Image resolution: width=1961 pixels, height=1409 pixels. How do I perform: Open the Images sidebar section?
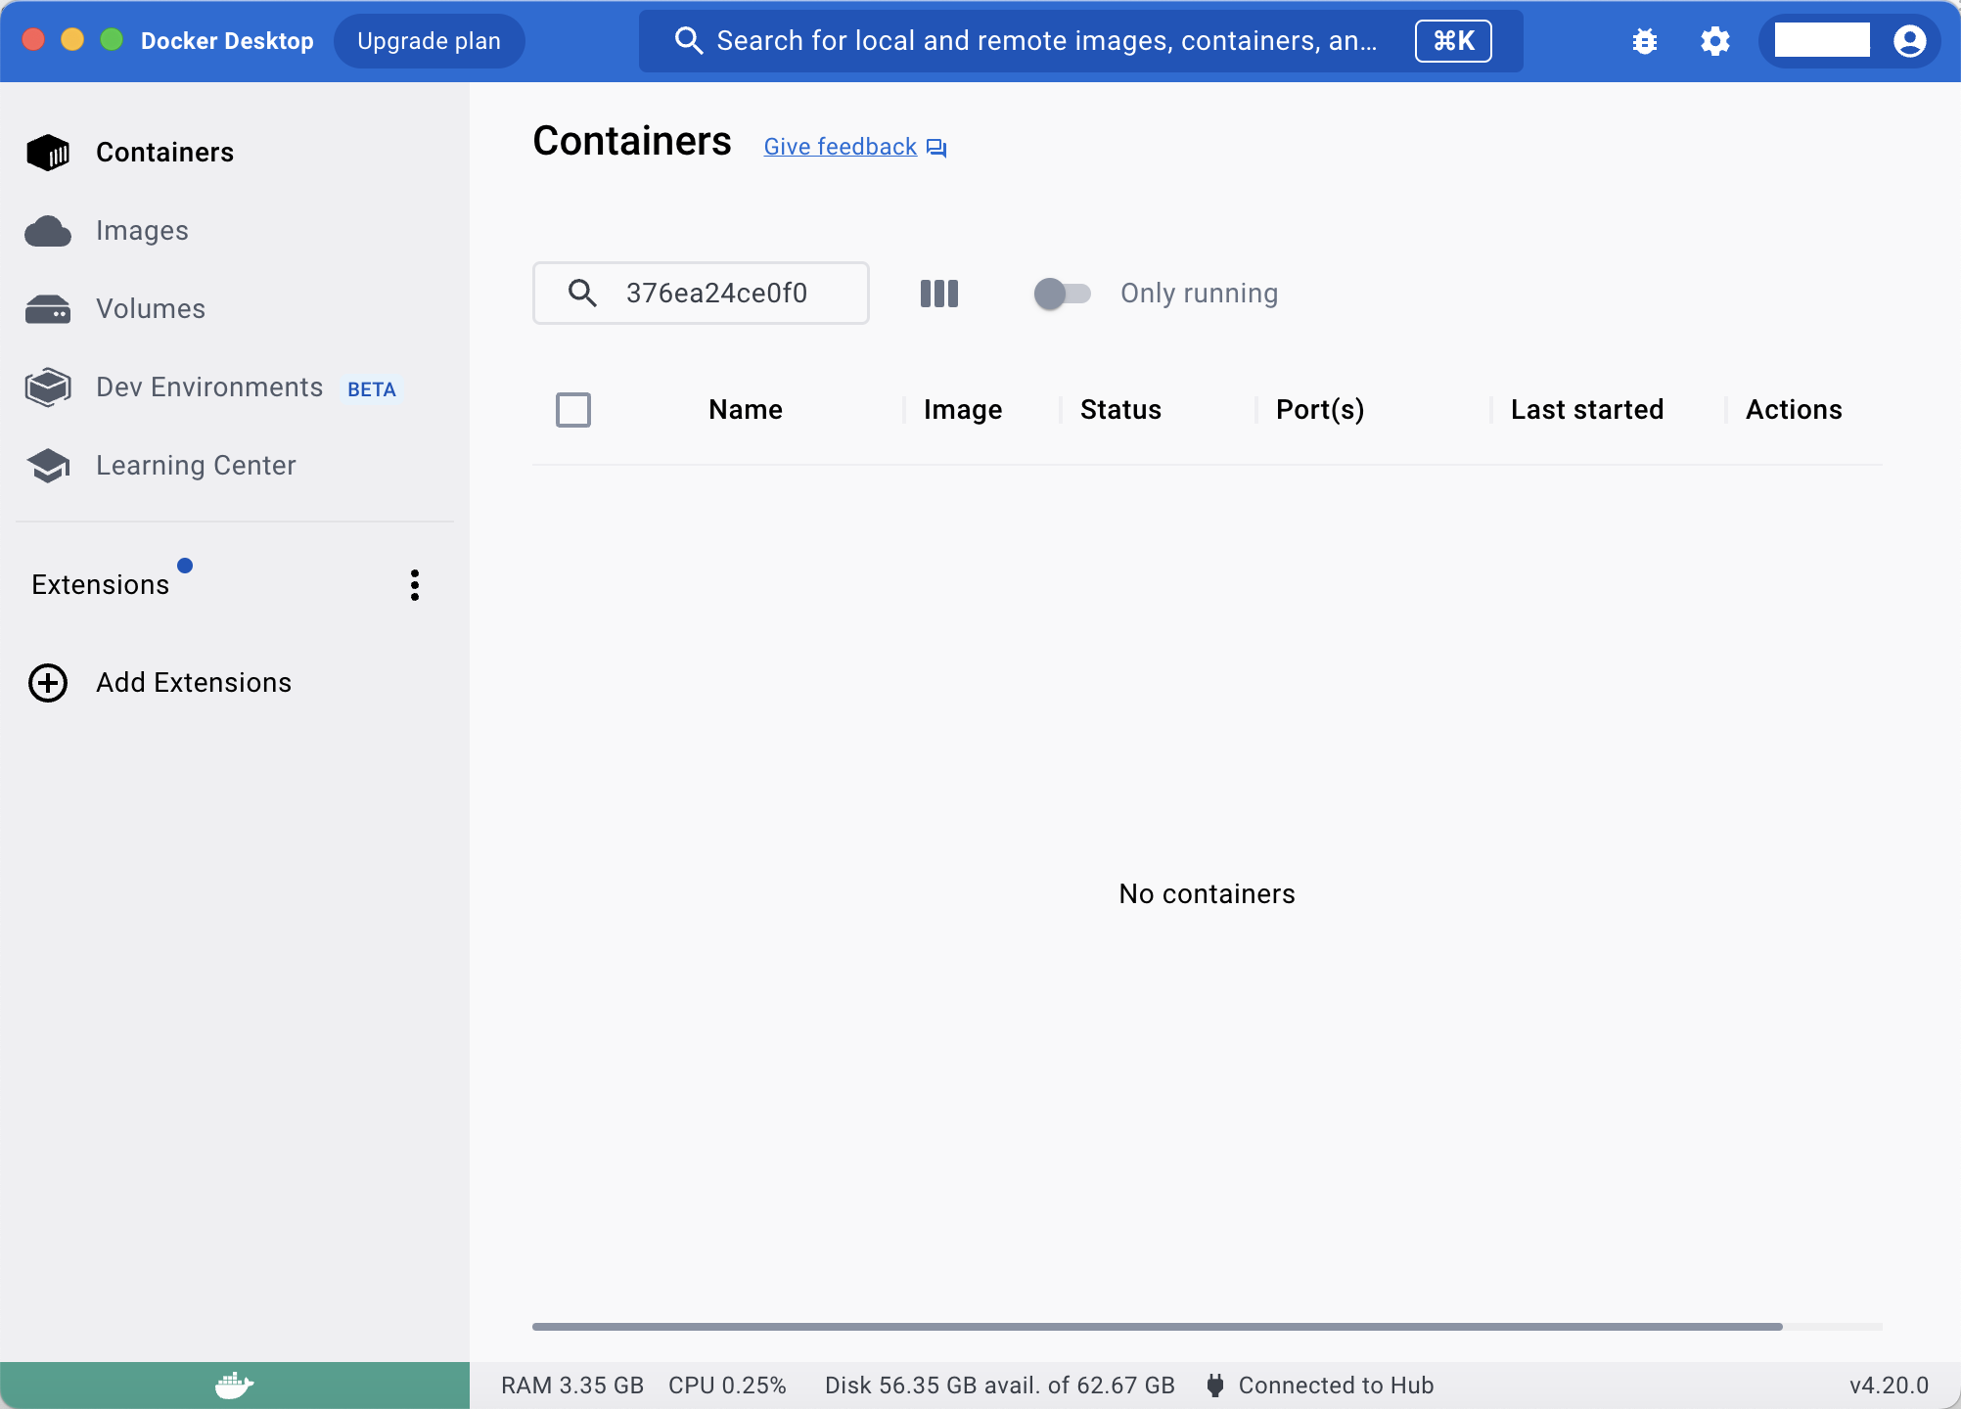(x=235, y=231)
